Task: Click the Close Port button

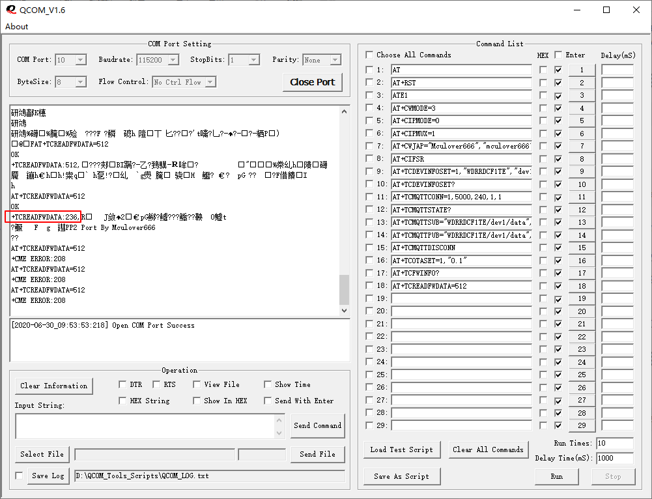Action: 312,82
